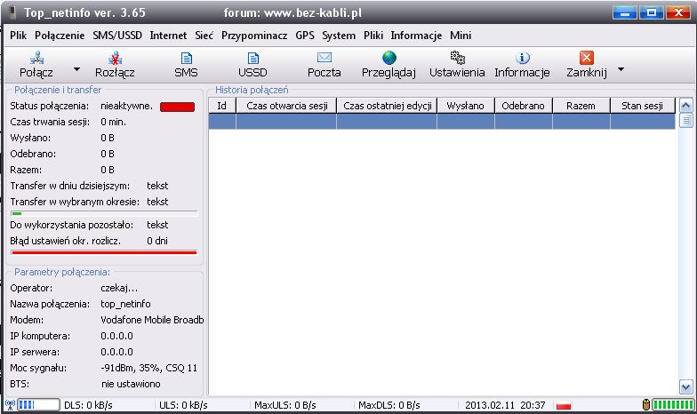Click the Połącz connect icon
Viewport: 697px width, 414px height.
[x=37, y=58]
